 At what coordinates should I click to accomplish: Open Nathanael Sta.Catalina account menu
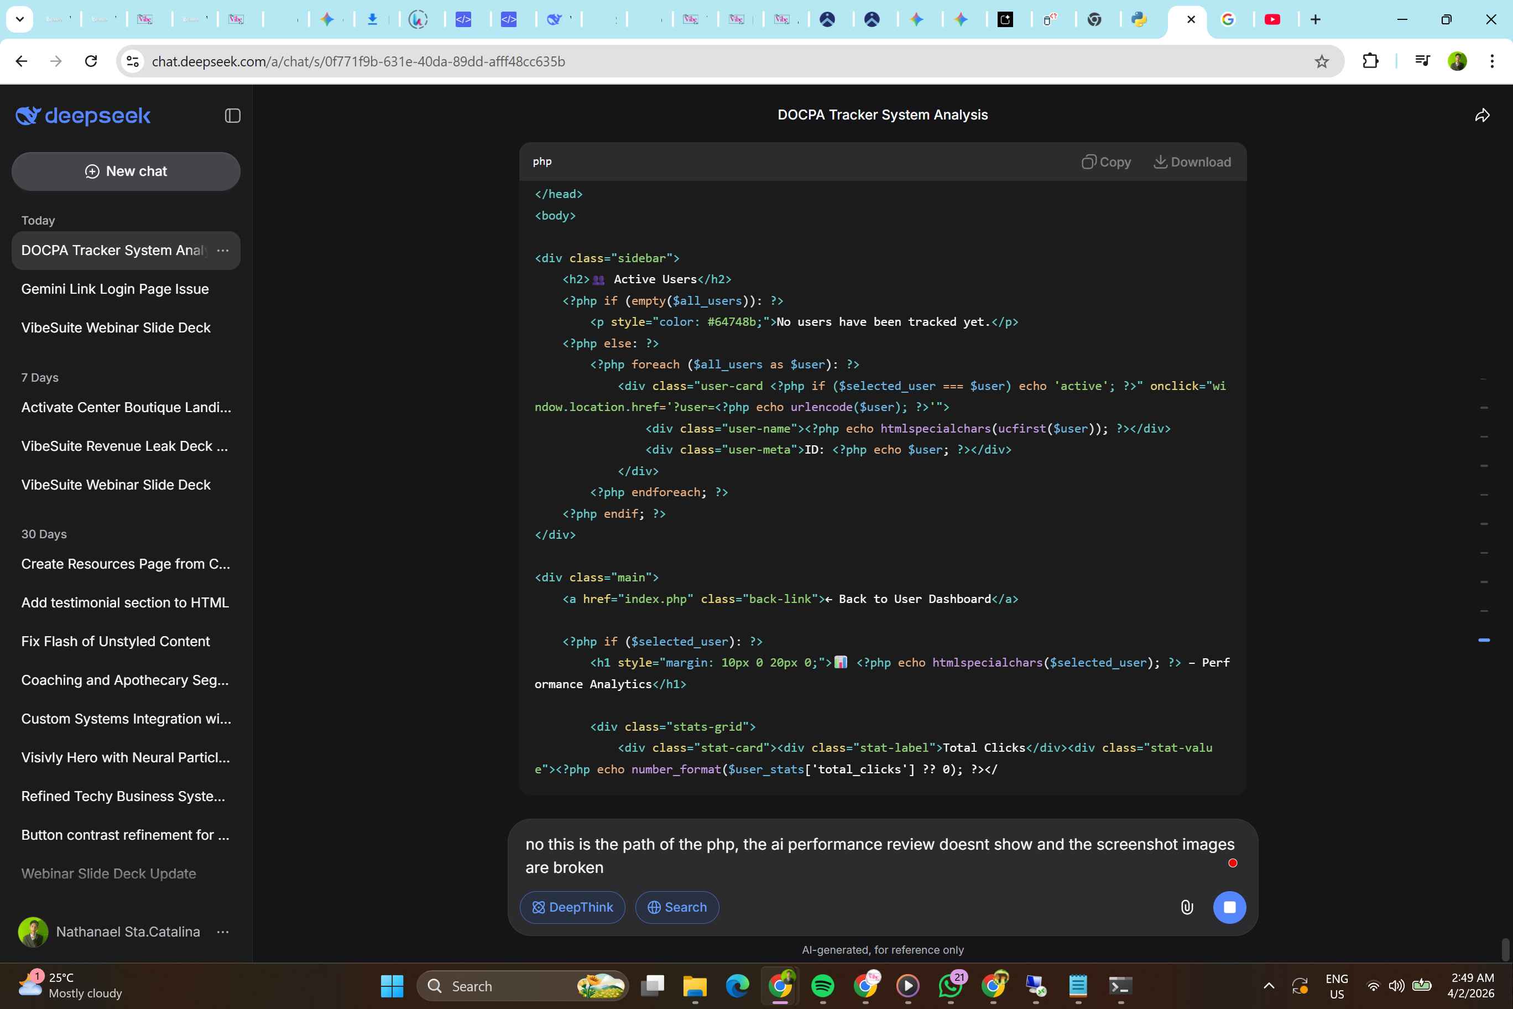222,932
